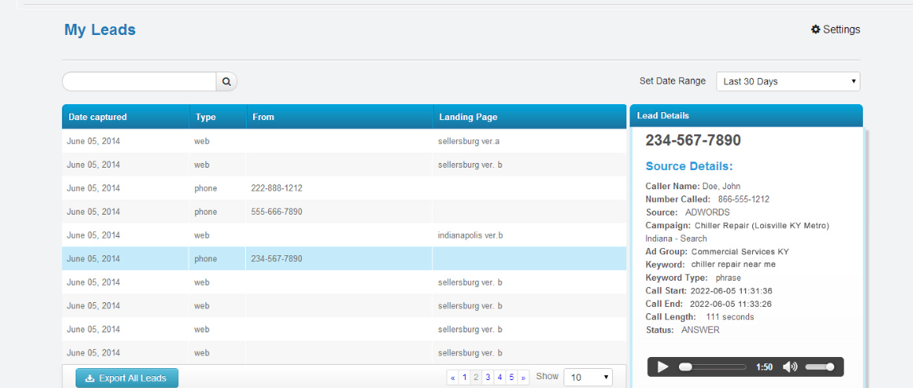Image resolution: width=913 pixels, height=388 pixels.
Task: Go to page 2 of leads
Action: [476, 377]
